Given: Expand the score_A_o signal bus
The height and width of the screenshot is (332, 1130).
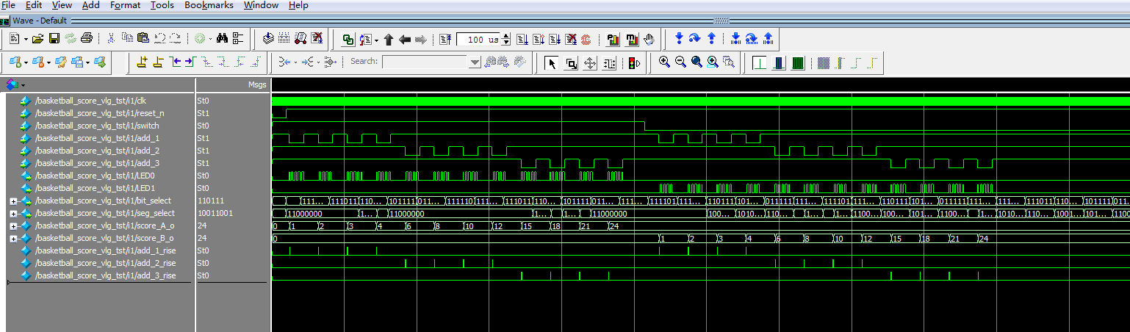Looking at the screenshot, I should tap(13, 225).
